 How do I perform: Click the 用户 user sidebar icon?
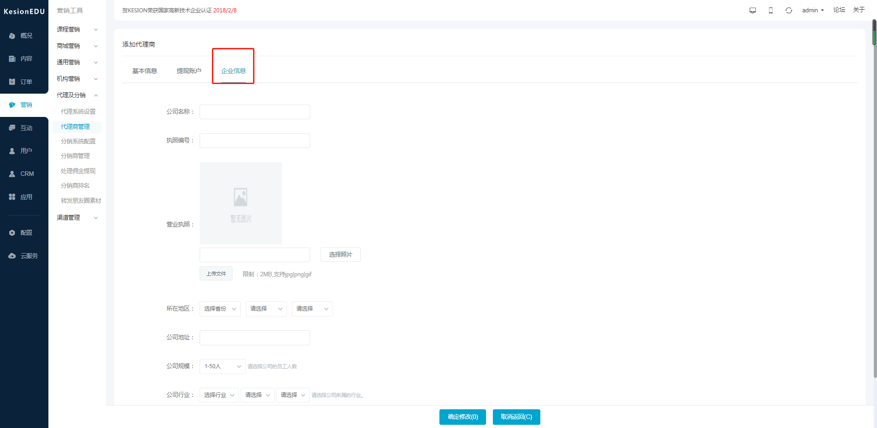[12, 151]
